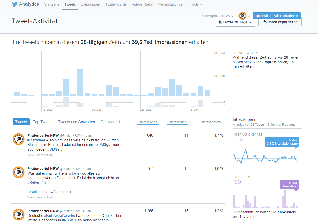Click the 3 link-klicks tooltip
The width and height of the screenshot is (318, 222).
pos(289,184)
